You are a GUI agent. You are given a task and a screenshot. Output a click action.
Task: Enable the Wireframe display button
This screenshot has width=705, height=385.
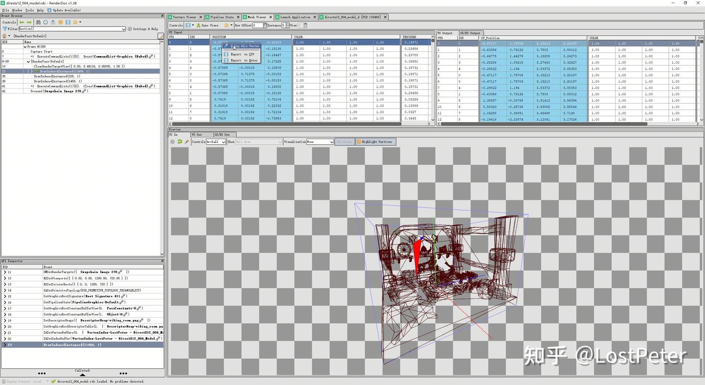coord(344,142)
